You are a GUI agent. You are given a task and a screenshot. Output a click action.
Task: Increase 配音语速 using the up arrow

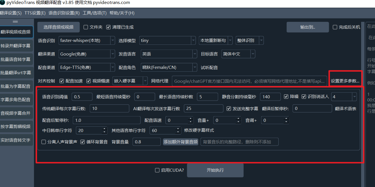[x=191, y=119]
